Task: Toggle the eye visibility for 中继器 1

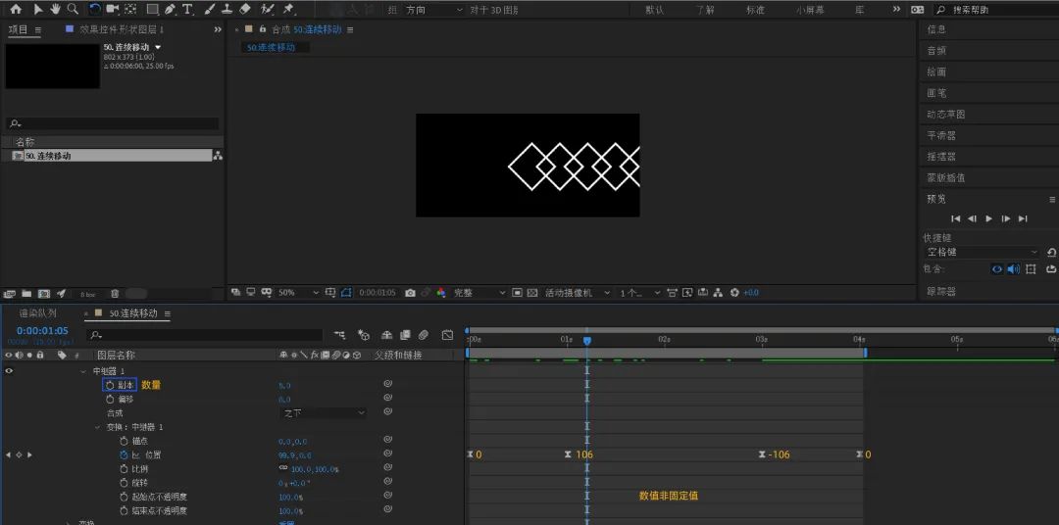Action: tap(9, 371)
